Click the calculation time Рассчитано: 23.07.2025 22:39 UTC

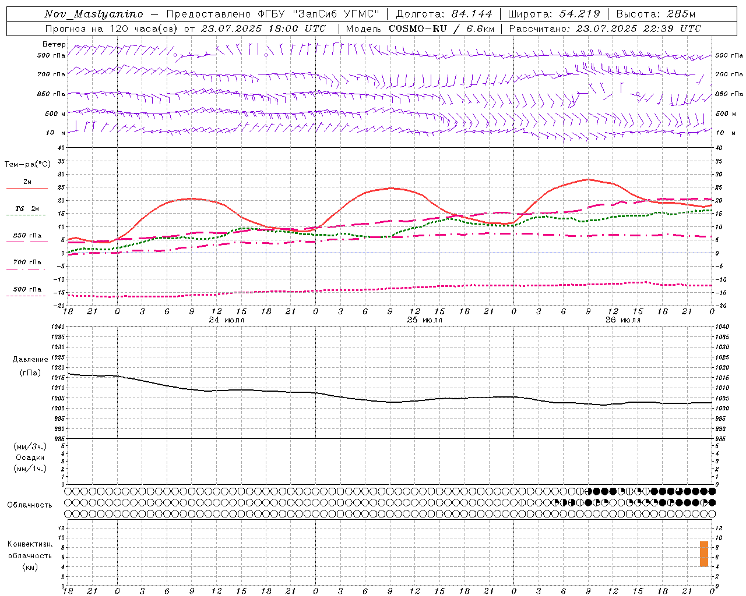(605, 29)
